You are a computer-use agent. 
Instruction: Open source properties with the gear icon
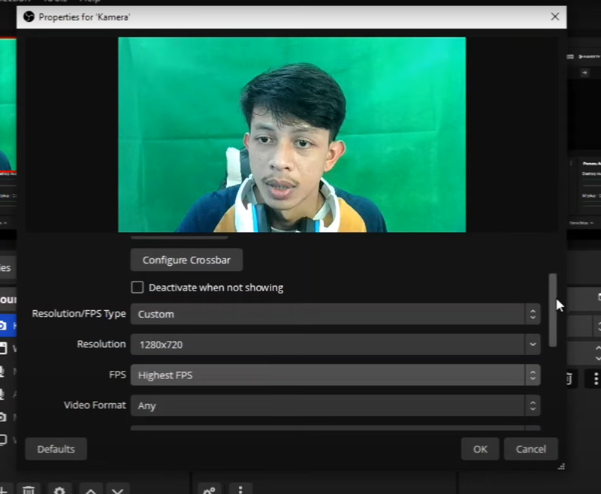[59, 489]
